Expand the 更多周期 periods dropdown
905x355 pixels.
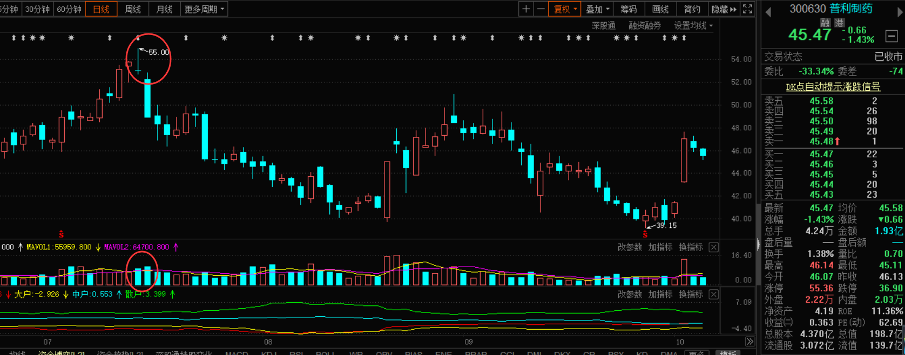tap(204, 9)
